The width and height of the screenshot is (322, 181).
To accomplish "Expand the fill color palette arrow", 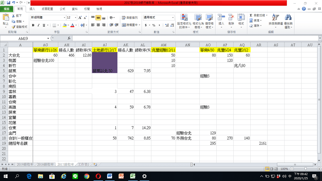I will (x=68, y=25).
